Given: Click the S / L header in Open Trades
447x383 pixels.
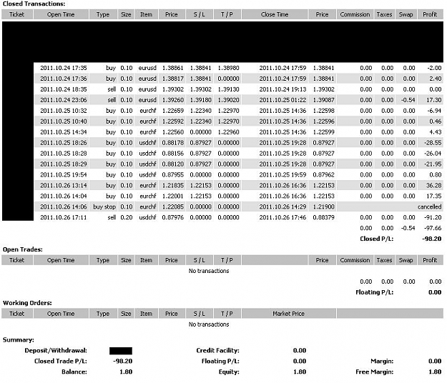Looking at the screenshot, I should click(200, 260).
